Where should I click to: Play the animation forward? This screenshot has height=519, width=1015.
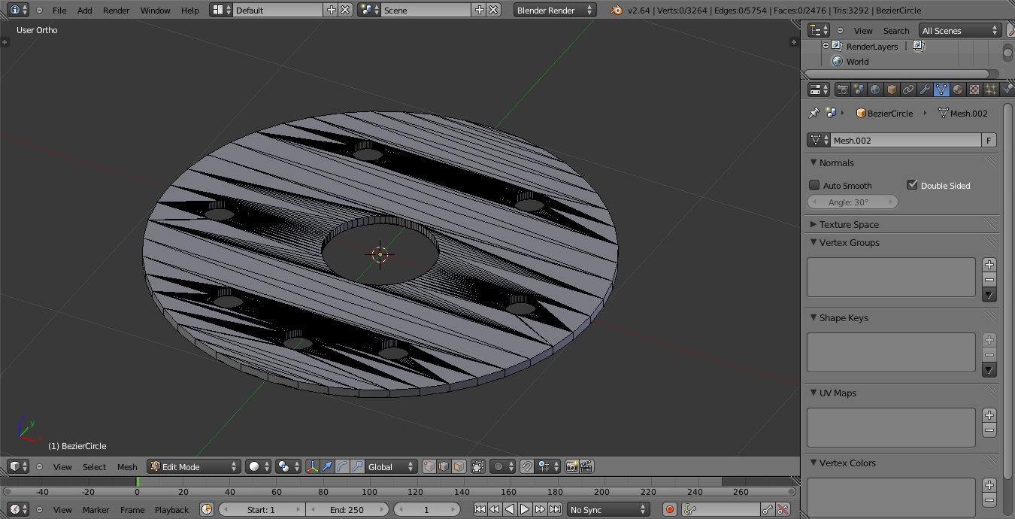[x=525, y=509]
